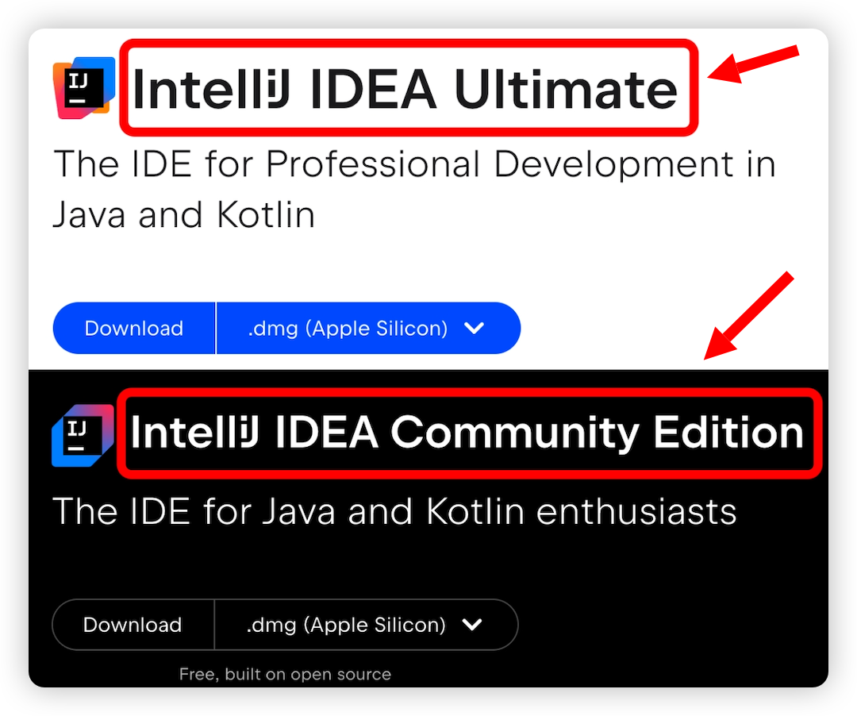Open the Community installer format chevron

[473, 625]
